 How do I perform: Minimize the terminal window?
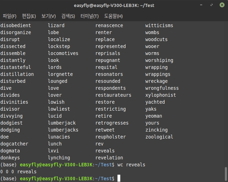click(x=201, y=5)
